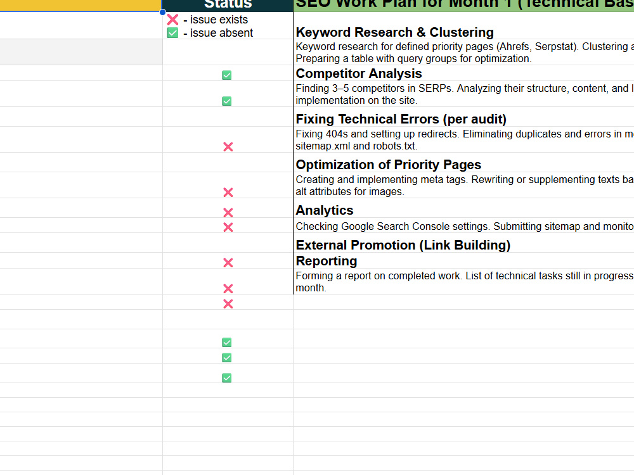Select the Status column header cell
The image size is (634, 475).
[228, 5]
